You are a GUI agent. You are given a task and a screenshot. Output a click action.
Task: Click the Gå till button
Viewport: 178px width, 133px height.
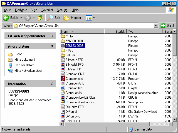click(167, 25)
